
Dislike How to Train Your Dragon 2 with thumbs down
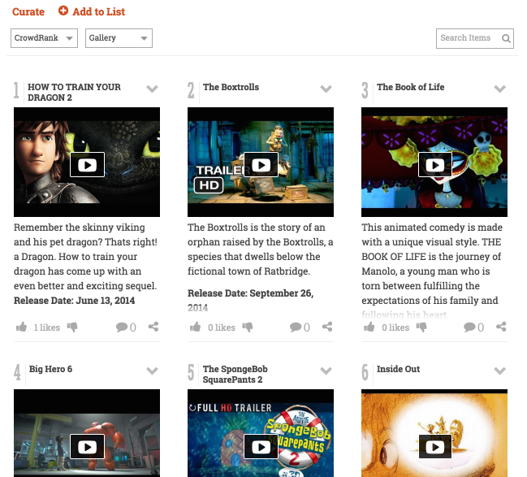pyautogui.click(x=72, y=327)
